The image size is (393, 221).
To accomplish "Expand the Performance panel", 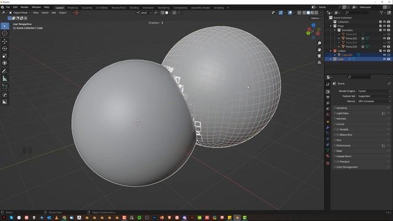I will 343,145.
